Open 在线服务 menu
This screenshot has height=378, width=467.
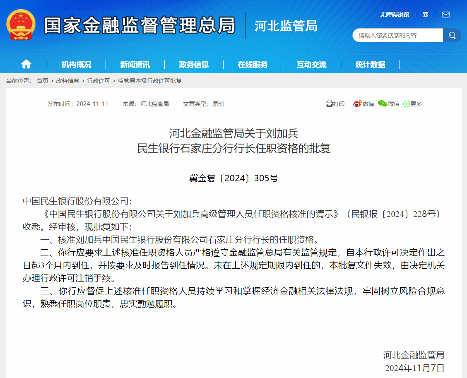pyautogui.click(x=253, y=64)
